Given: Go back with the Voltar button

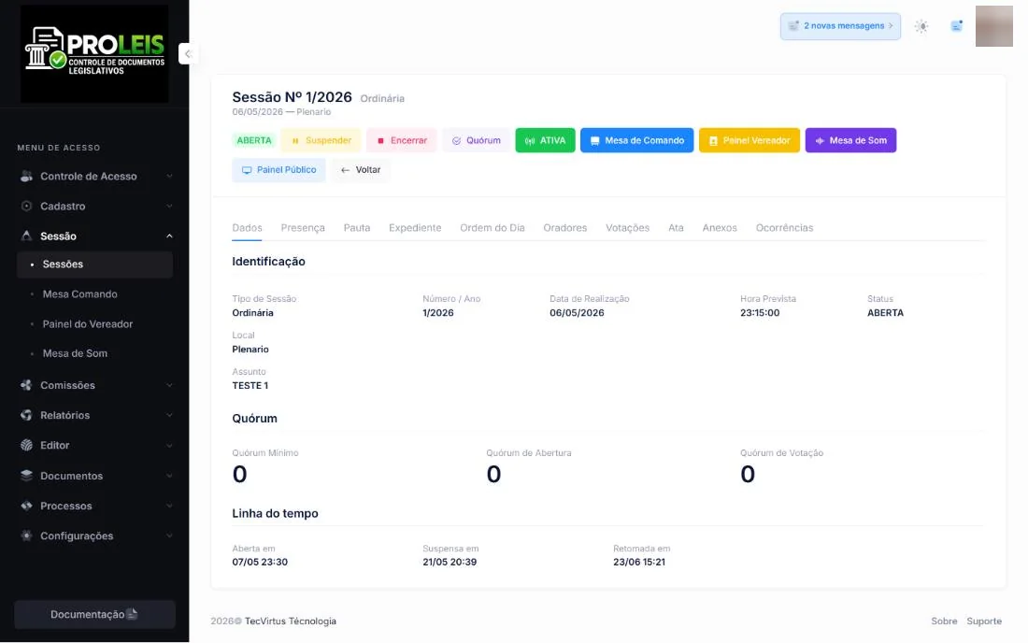Looking at the screenshot, I should click(x=361, y=170).
